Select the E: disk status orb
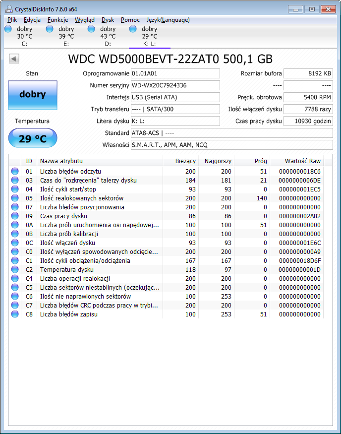This screenshot has width=341, height=434. (x=50, y=29)
